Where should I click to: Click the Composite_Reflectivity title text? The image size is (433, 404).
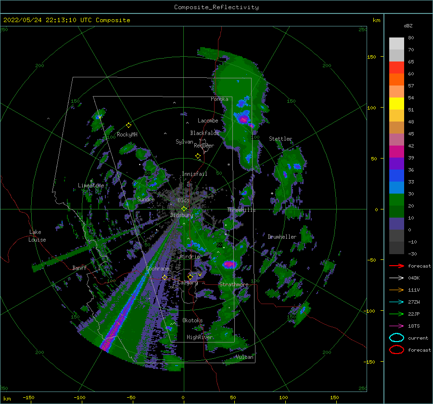pyautogui.click(x=216, y=7)
